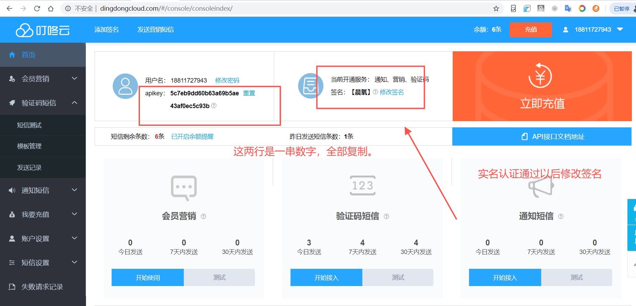Click the browser back arrow
636x306 pixels.
pos(9,9)
